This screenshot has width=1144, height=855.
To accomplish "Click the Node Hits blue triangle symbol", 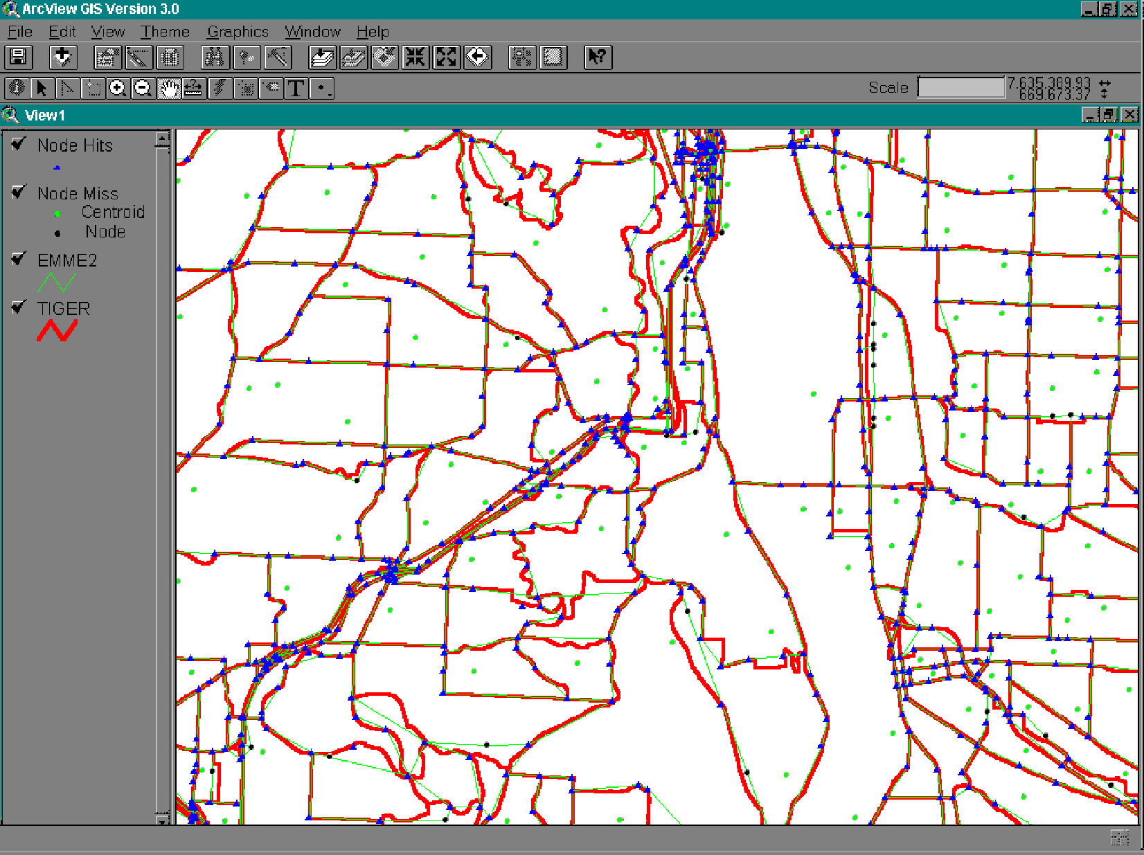I will [57, 167].
